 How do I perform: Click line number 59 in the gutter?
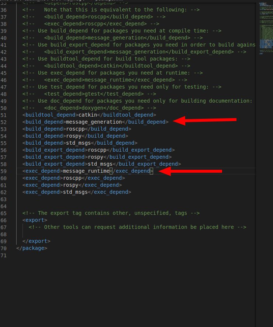coord(4,171)
